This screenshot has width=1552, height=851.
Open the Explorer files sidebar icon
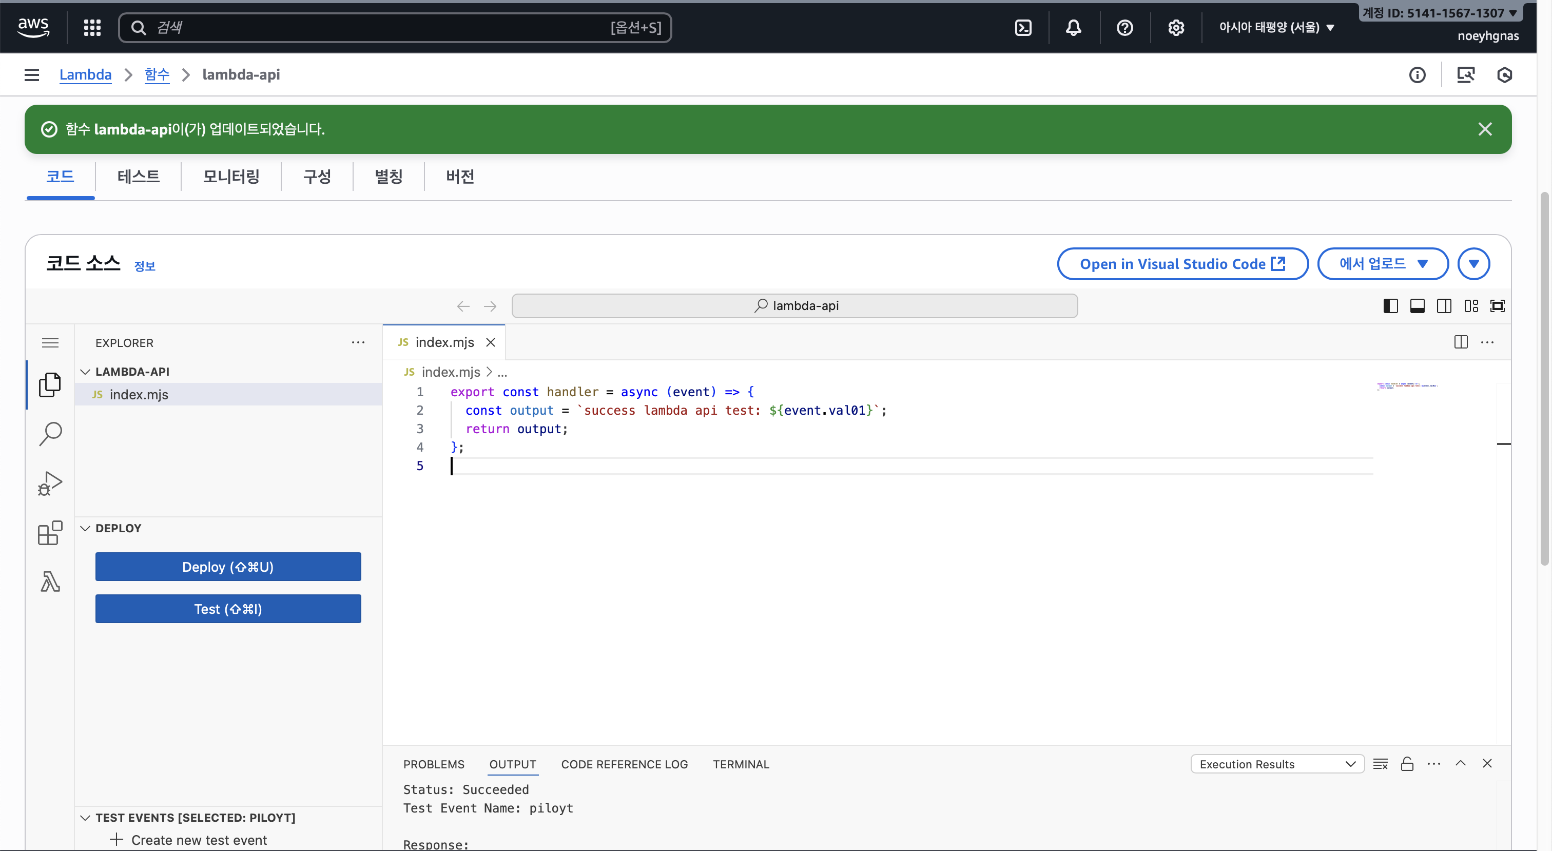(50, 384)
